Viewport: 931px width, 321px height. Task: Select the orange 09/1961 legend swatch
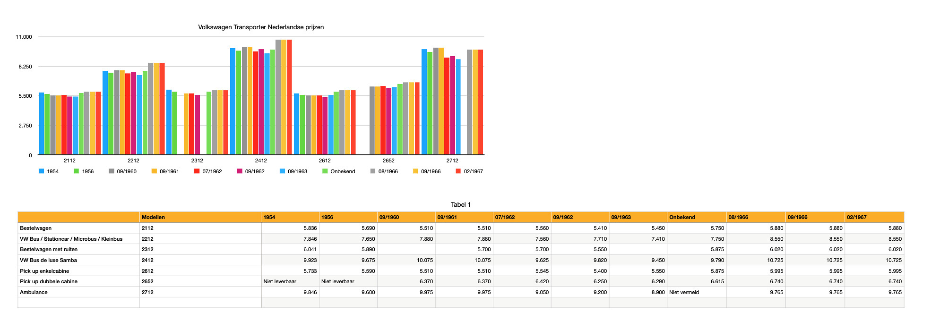point(154,171)
